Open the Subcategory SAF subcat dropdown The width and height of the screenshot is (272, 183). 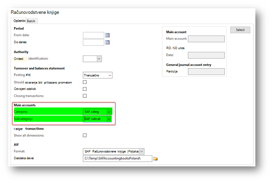(109, 119)
